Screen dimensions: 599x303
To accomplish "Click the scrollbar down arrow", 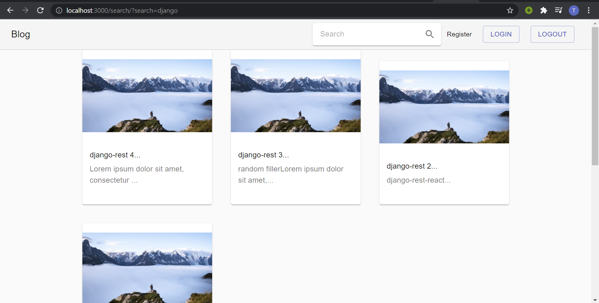I will 595,300.
